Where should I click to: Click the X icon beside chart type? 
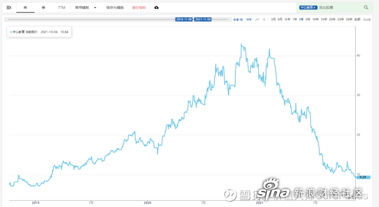point(264,20)
